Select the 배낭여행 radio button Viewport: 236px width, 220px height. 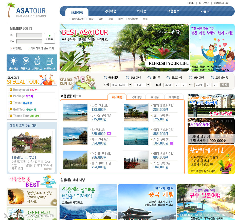[x=190, y=78]
